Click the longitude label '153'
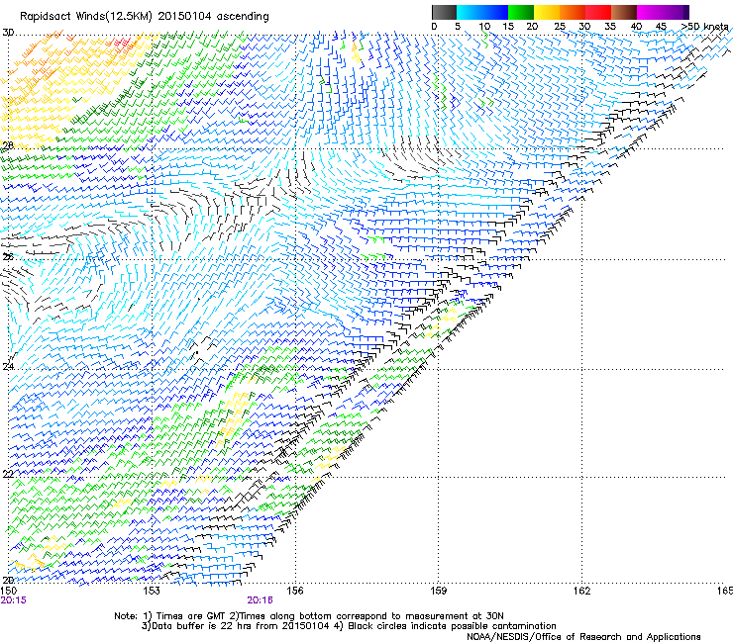The width and height of the screenshot is (733, 643). pos(152,591)
